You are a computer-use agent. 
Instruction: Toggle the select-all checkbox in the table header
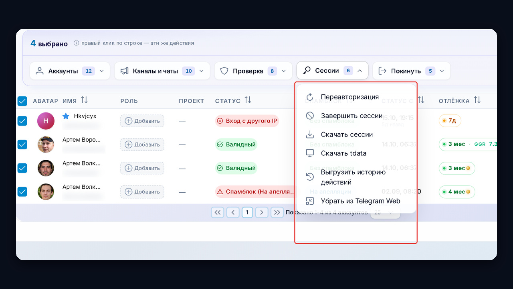coord(22,101)
